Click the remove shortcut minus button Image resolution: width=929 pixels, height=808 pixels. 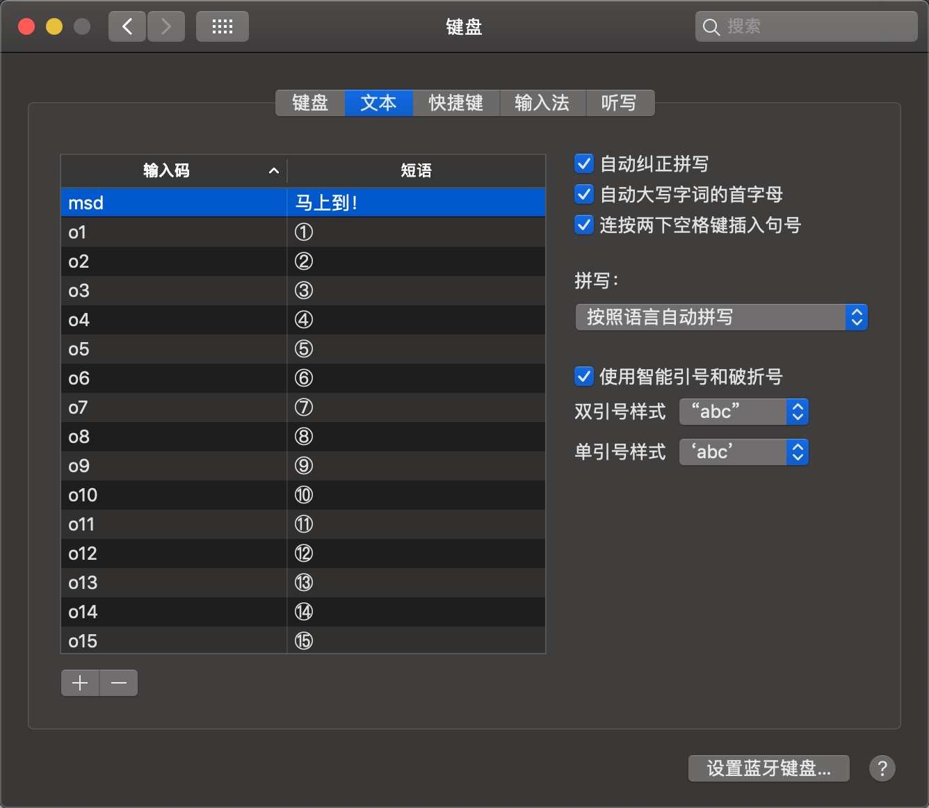[119, 683]
